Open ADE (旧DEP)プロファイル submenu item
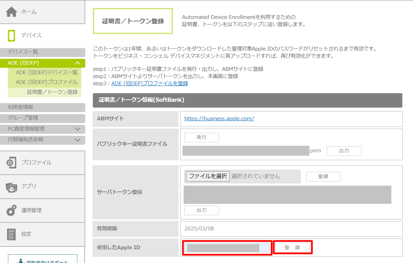413x263 pixels. point(47,82)
